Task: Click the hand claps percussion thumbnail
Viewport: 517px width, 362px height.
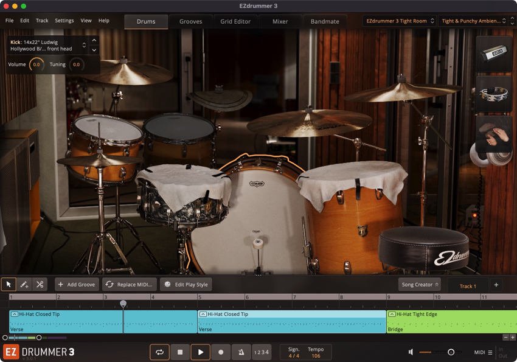Action: point(494,134)
